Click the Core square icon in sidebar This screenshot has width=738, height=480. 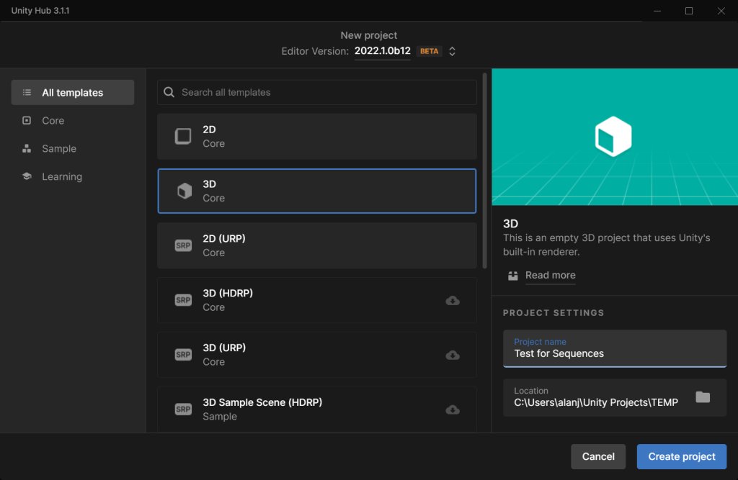click(27, 120)
